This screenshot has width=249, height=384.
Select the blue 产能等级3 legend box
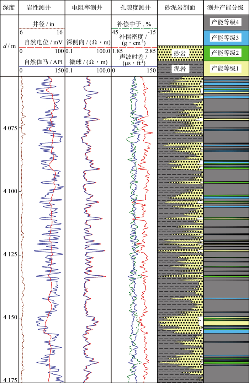tap(226, 38)
